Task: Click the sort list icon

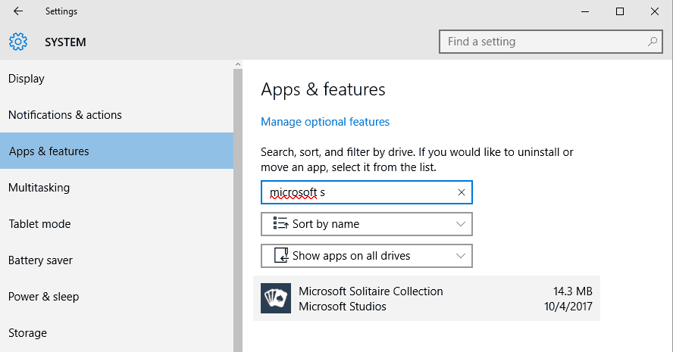Action: (x=280, y=223)
